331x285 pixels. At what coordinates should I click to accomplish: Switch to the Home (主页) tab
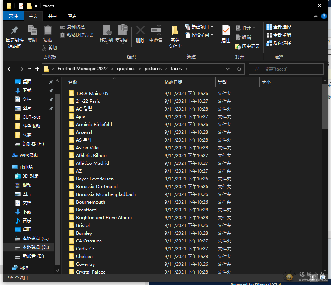pyautogui.click(x=33, y=16)
